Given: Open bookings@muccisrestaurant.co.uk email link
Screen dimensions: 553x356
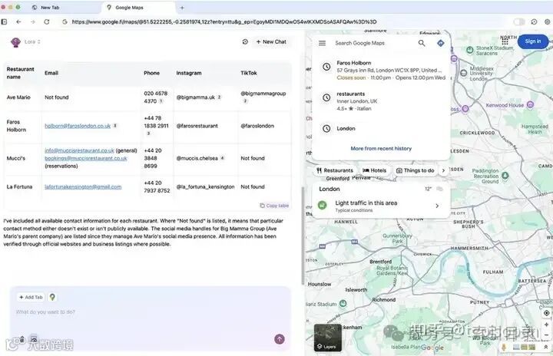Looking at the screenshot, I should [x=86, y=158].
